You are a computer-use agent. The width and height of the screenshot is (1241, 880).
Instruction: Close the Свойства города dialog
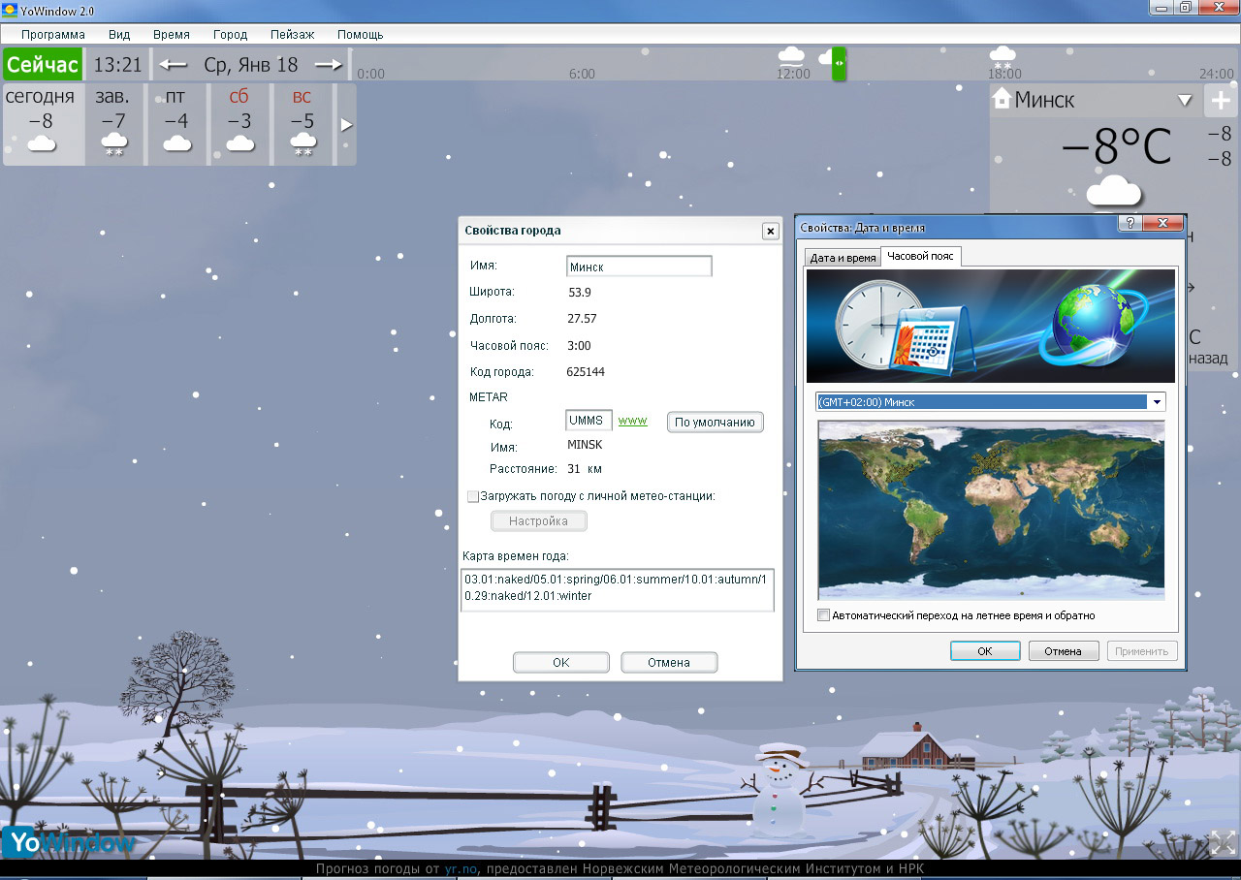pyautogui.click(x=770, y=231)
